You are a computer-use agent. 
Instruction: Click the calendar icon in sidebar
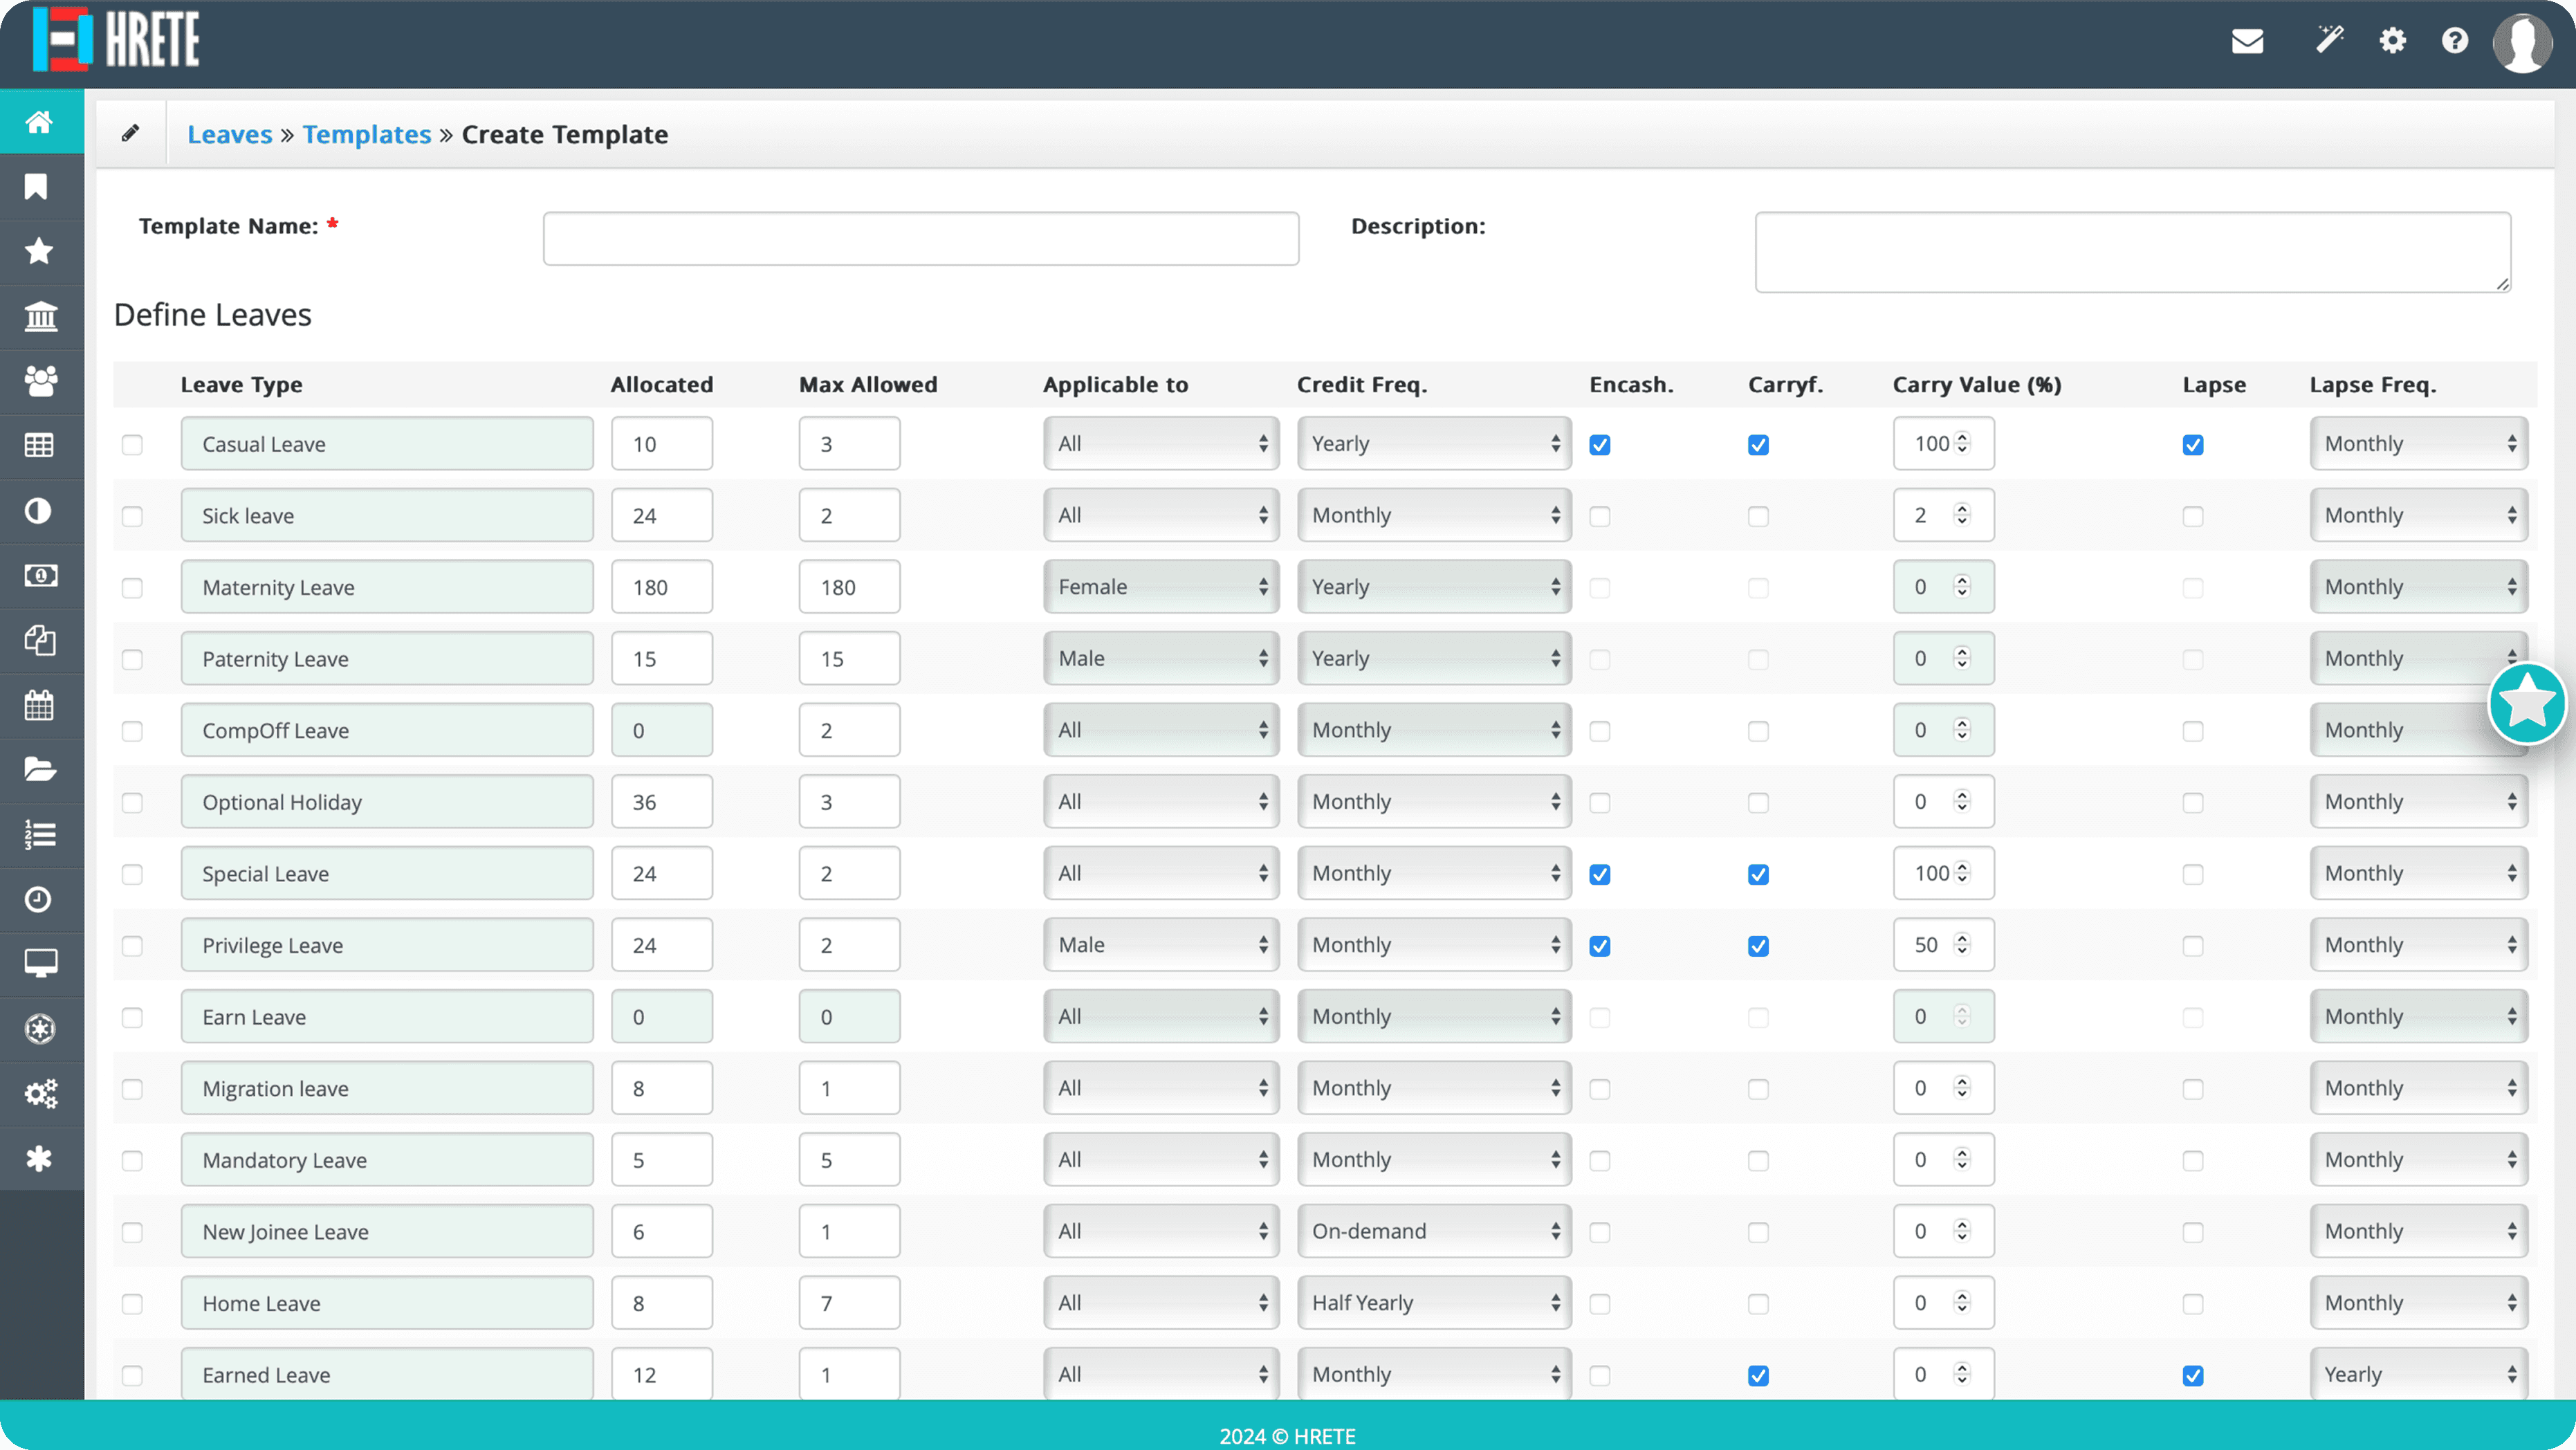pyautogui.click(x=39, y=705)
